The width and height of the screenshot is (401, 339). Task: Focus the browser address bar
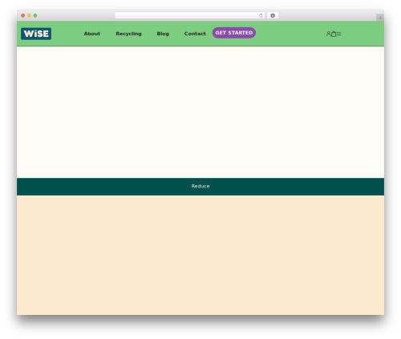(x=187, y=15)
